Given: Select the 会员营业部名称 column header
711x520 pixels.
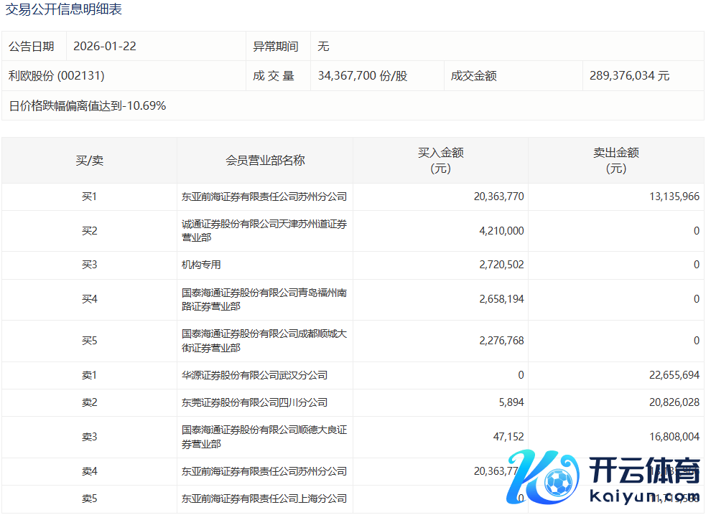Looking at the screenshot, I should (265, 160).
